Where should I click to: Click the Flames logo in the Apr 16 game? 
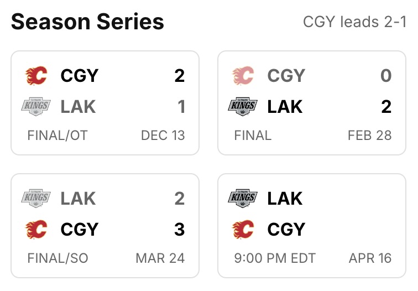point(243,229)
